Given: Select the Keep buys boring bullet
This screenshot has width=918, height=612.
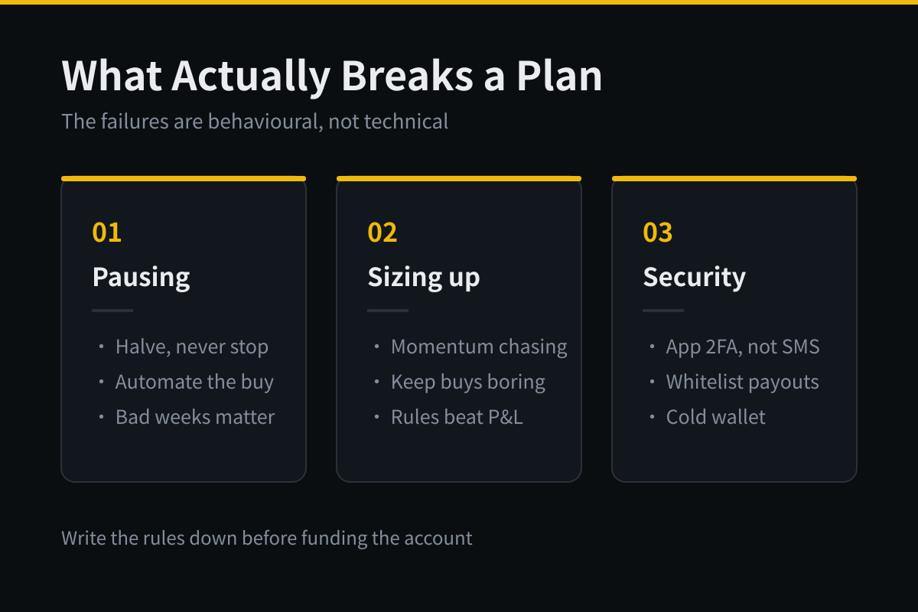Looking at the screenshot, I should (468, 382).
